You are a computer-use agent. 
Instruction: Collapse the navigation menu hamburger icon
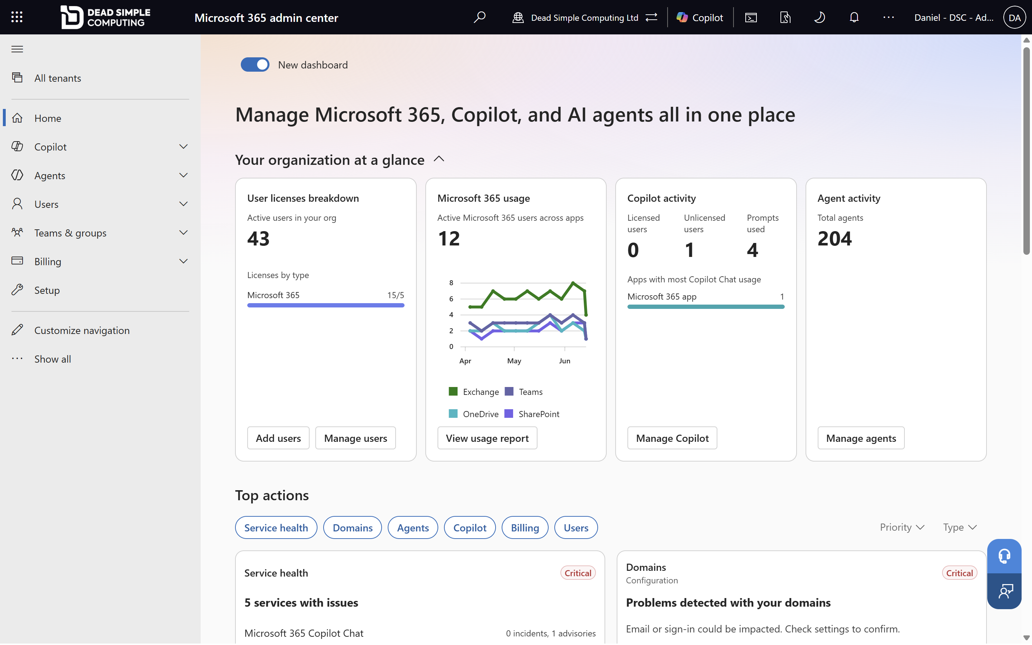[17, 49]
